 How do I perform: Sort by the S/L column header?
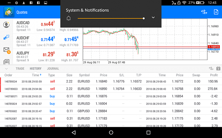121,75
